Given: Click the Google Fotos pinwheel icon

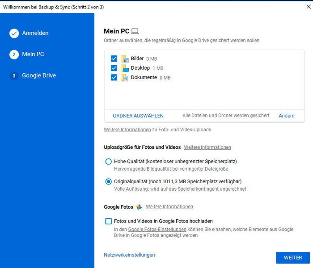Looking at the screenshot, I should (139, 207).
